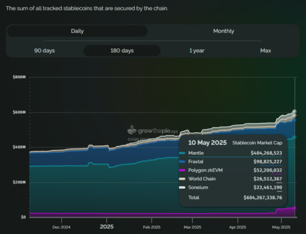
Task: Click the Fraxtal value $98,825,227
Action: (x=267, y=162)
